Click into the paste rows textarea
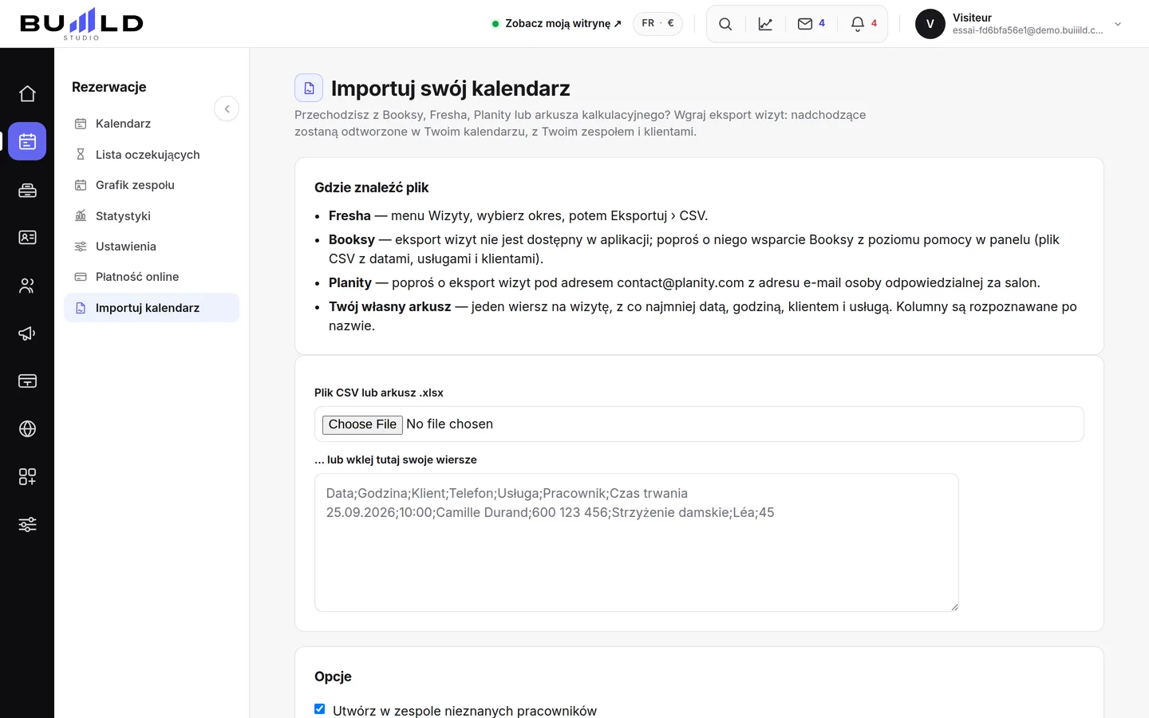1149x718 pixels. [x=637, y=542]
